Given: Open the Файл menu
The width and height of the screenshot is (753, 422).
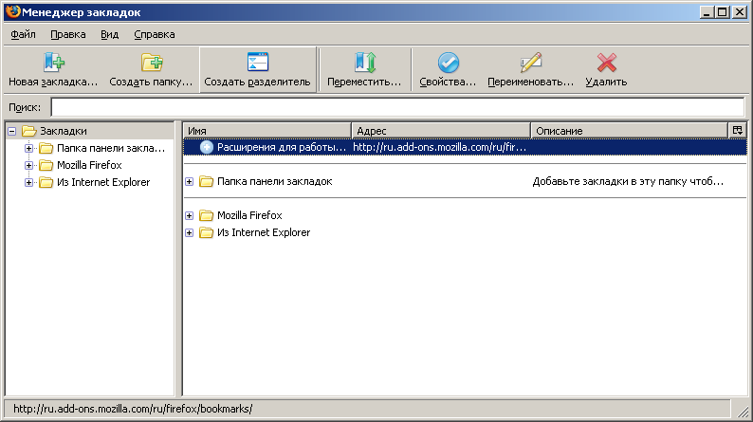Looking at the screenshot, I should click(23, 34).
